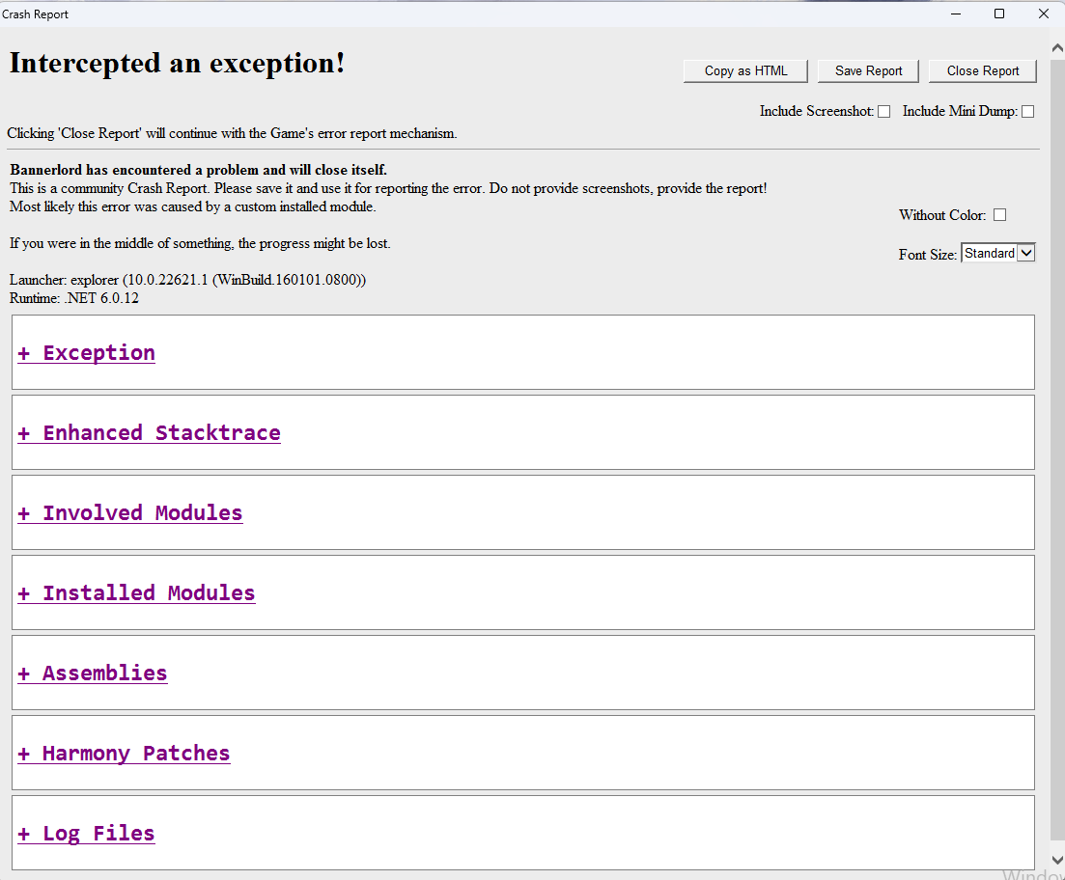Click 'Bannerlord has encountered a problem' text
Viewport: 1065px width, 880px height.
point(198,170)
